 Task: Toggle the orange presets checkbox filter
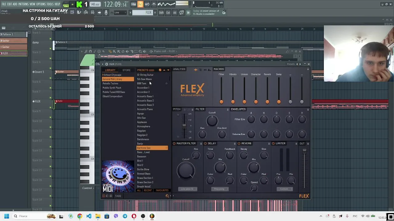point(160,70)
